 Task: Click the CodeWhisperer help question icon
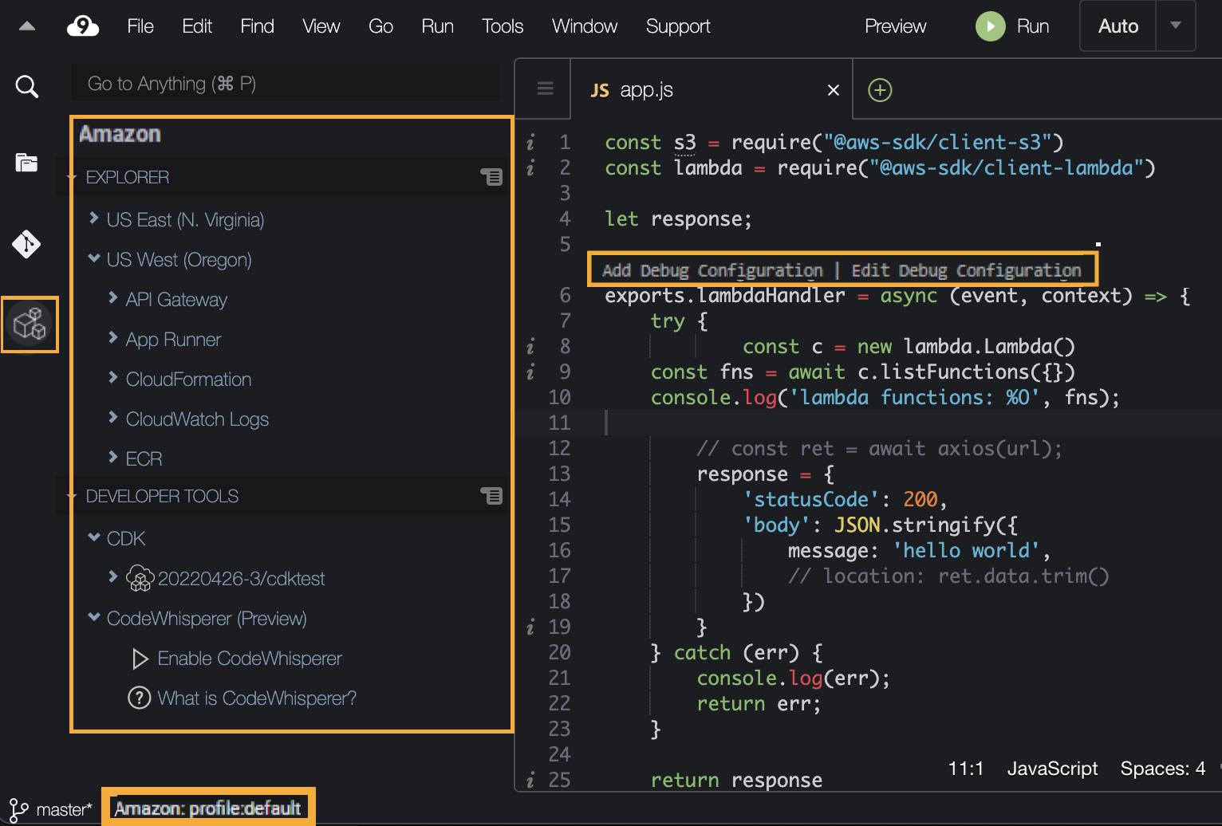pyautogui.click(x=140, y=698)
